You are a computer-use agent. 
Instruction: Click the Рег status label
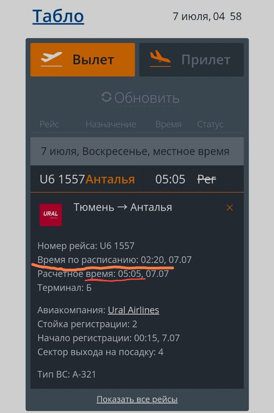[x=207, y=179]
